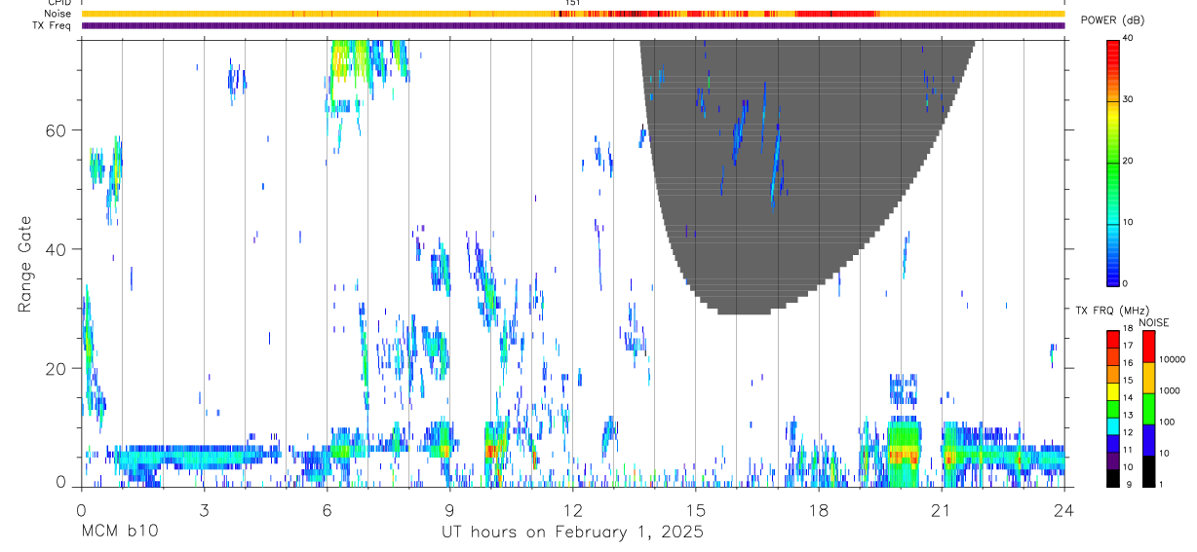Click the TX Freq row label above the plot

52,25
